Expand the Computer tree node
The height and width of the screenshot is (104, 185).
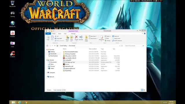[47, 73]
